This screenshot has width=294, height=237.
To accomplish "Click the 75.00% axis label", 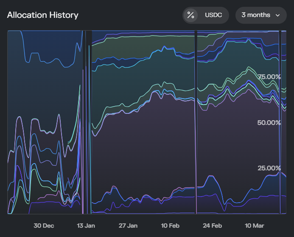I will (x=269, y=77).
